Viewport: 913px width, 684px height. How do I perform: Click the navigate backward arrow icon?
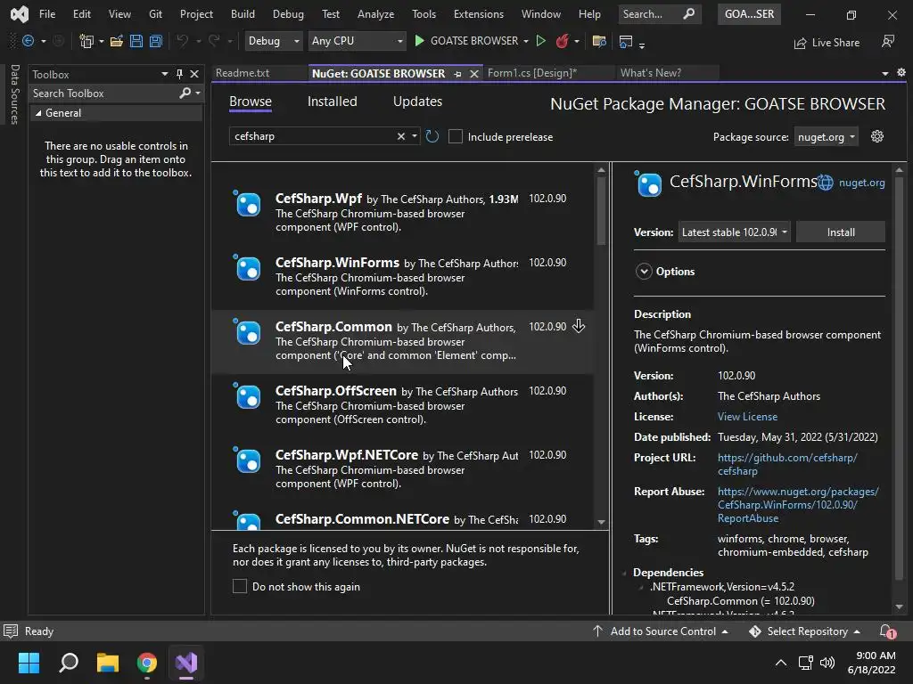coord(28,41)
